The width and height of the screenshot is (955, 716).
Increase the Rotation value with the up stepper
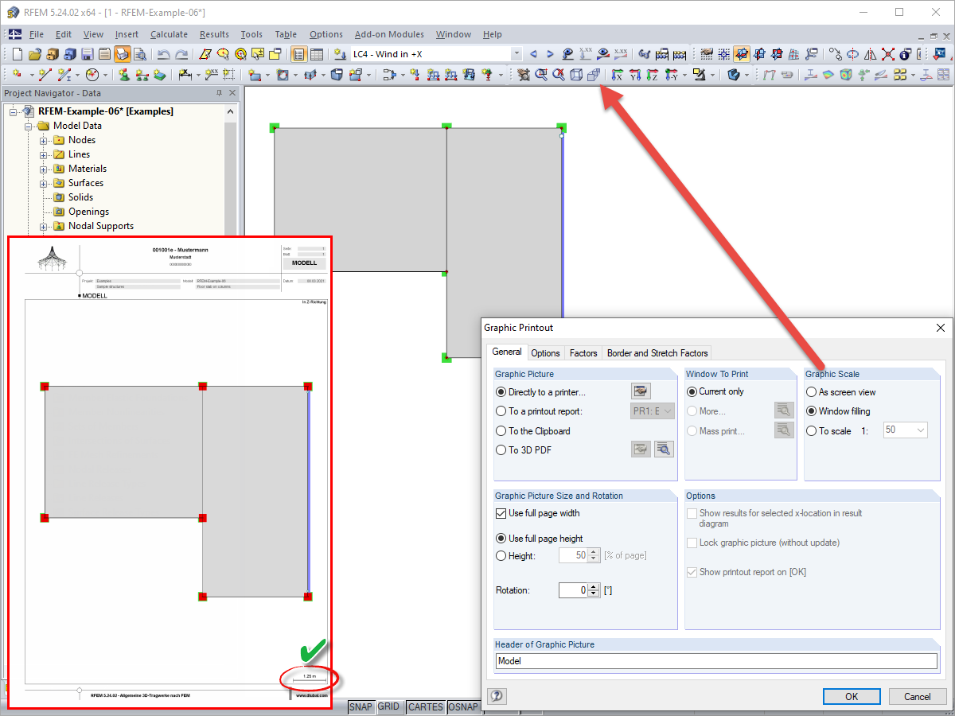[594, 586]
